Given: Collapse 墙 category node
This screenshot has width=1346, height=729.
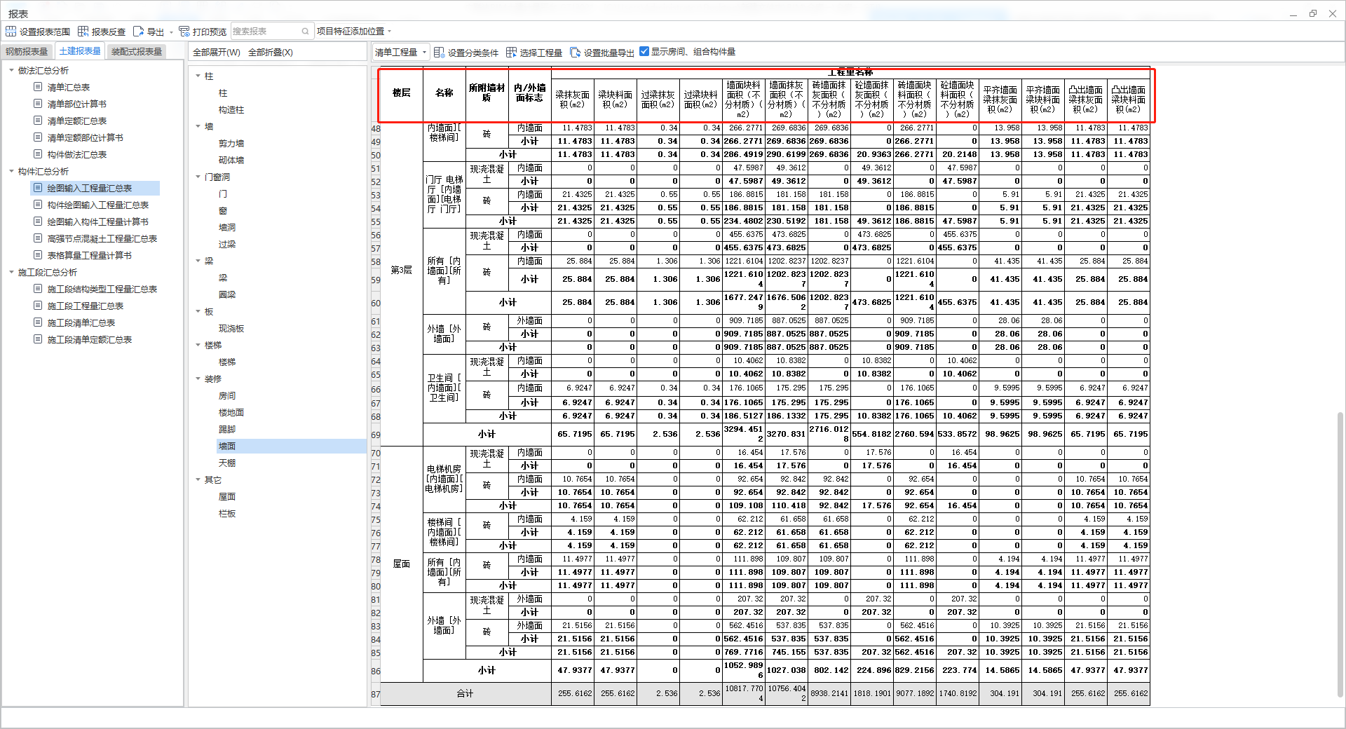Looking at the screenshot, I should pyautogui.click(x=198, y=126).
